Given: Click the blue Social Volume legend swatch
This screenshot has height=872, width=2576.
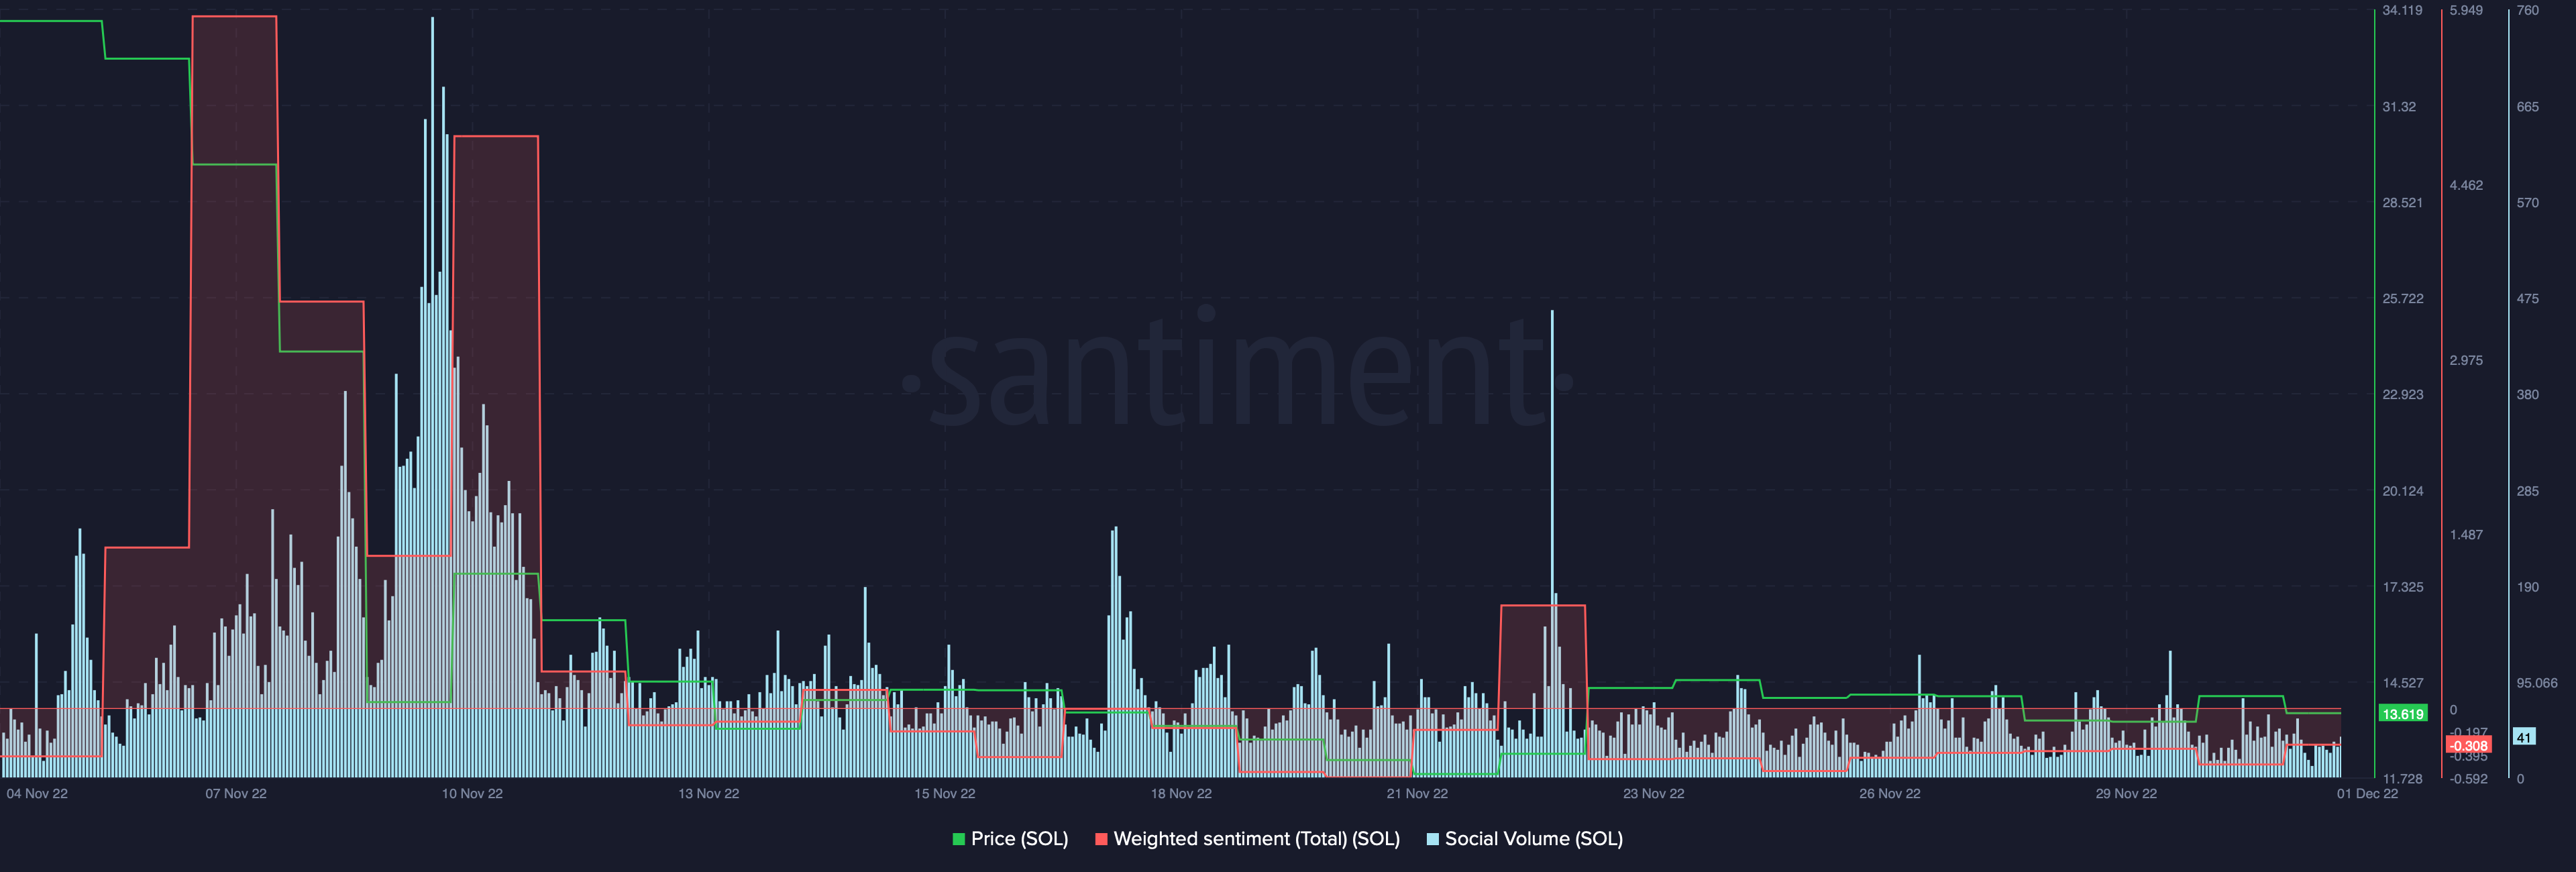Looking at the screenshot, I should pos(1432,839).
